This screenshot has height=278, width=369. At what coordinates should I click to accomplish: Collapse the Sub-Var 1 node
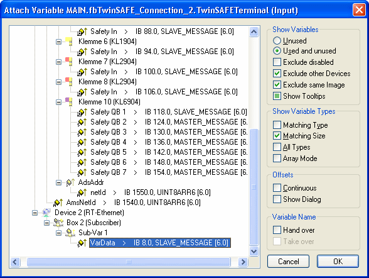point(58,233)
